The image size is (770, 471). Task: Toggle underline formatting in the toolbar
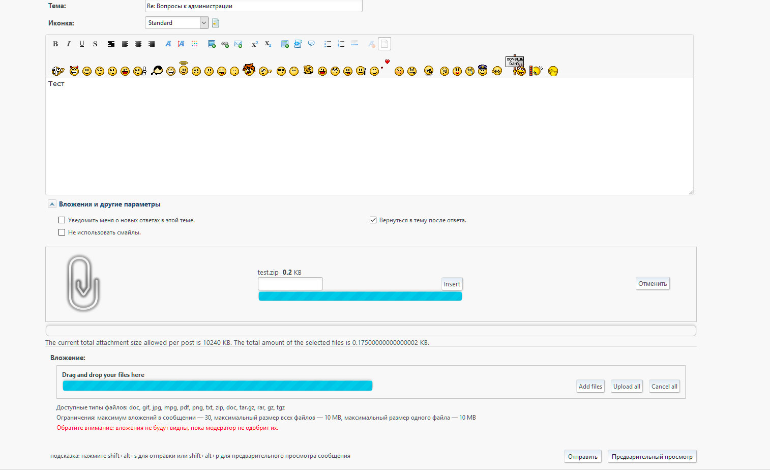coord(82,44)
